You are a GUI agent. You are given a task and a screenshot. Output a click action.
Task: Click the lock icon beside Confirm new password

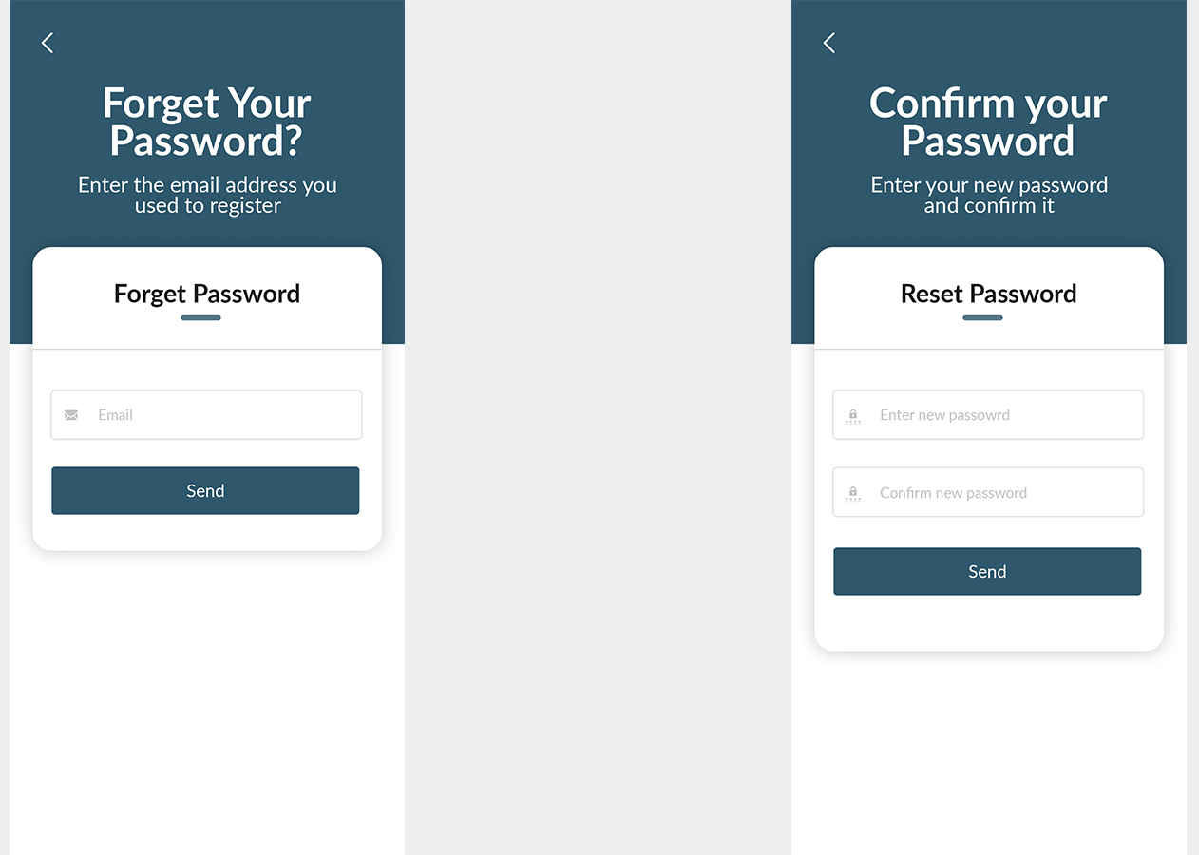coord(853,493)
